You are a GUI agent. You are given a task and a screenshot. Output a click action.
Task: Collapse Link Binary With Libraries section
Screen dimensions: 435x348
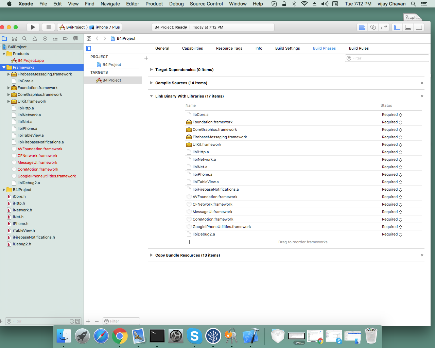pos(151,96)
